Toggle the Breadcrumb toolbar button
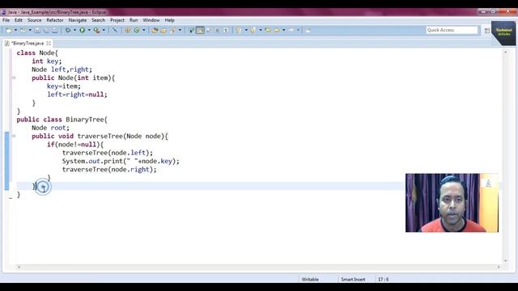 191,30
